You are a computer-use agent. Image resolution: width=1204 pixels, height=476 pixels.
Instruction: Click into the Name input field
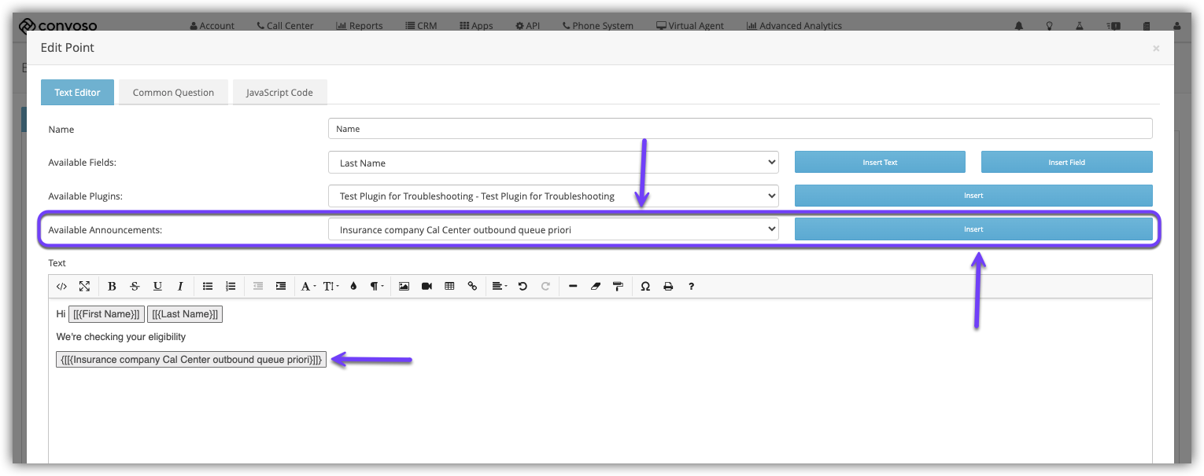[x=740, y=129]
